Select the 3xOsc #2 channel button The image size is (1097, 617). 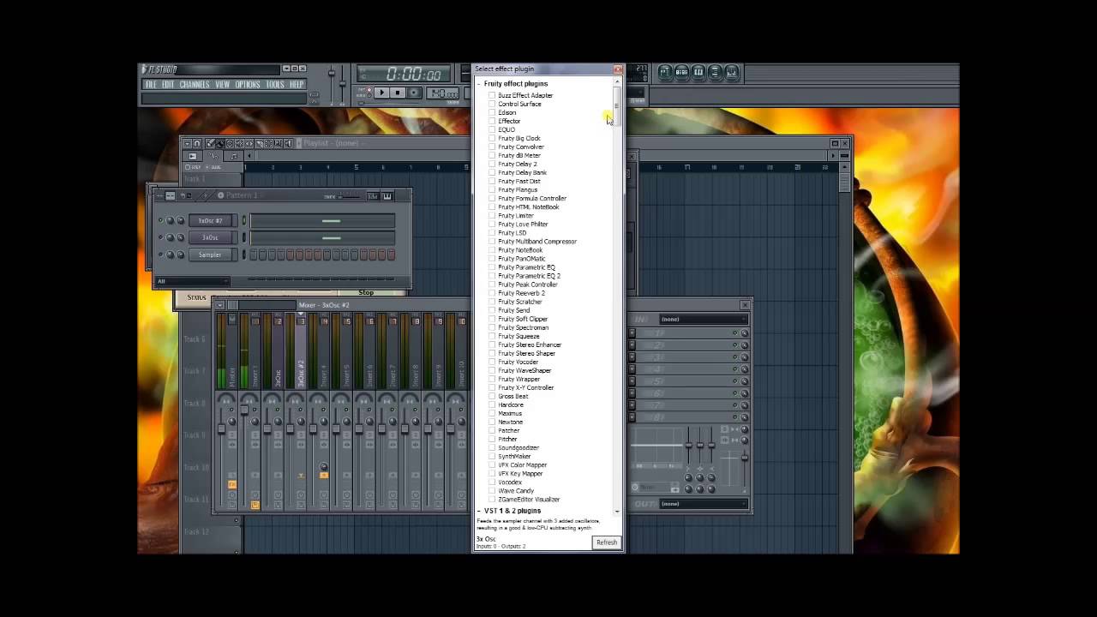tap(210, 220)
